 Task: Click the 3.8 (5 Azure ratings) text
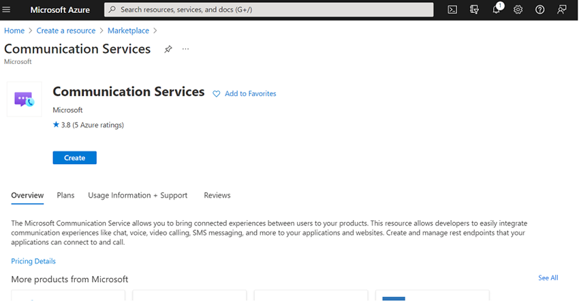coord(93,125)
